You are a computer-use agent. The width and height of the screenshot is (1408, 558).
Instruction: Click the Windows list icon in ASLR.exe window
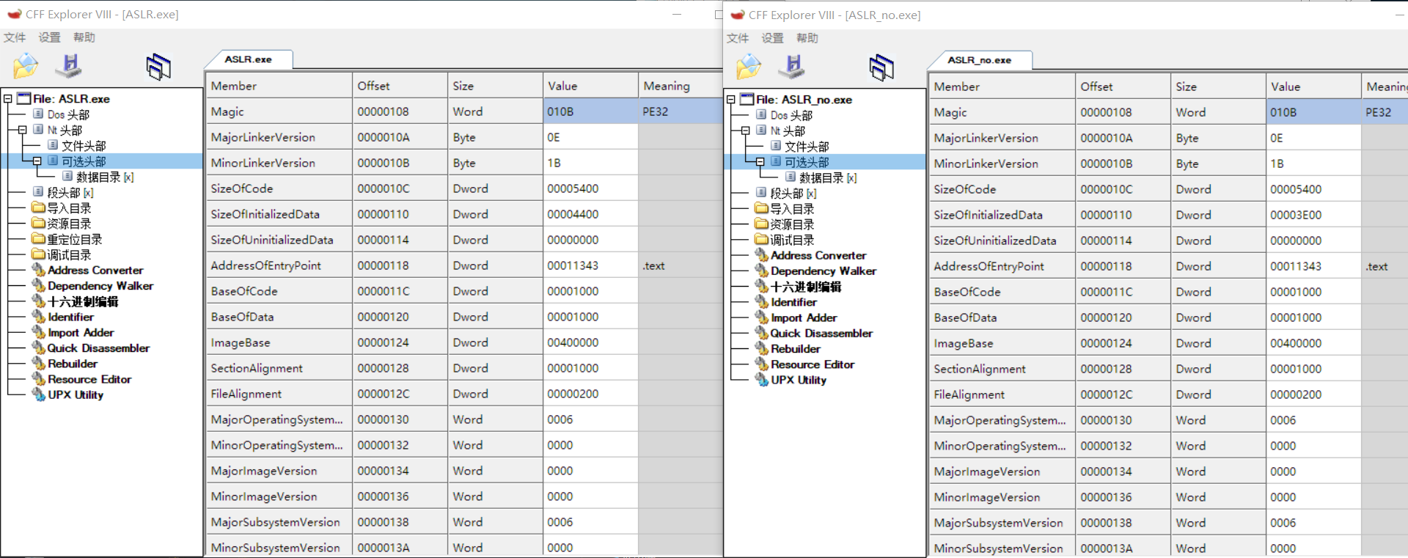pyautogui.click(x=158, y=67)
